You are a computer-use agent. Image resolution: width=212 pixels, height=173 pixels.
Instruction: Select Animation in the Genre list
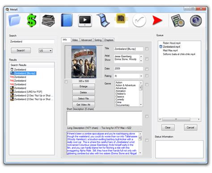(x=121, y=91)
